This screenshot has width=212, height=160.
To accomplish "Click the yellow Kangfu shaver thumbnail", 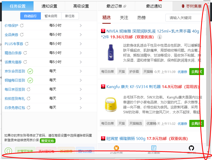I will 111,104.
